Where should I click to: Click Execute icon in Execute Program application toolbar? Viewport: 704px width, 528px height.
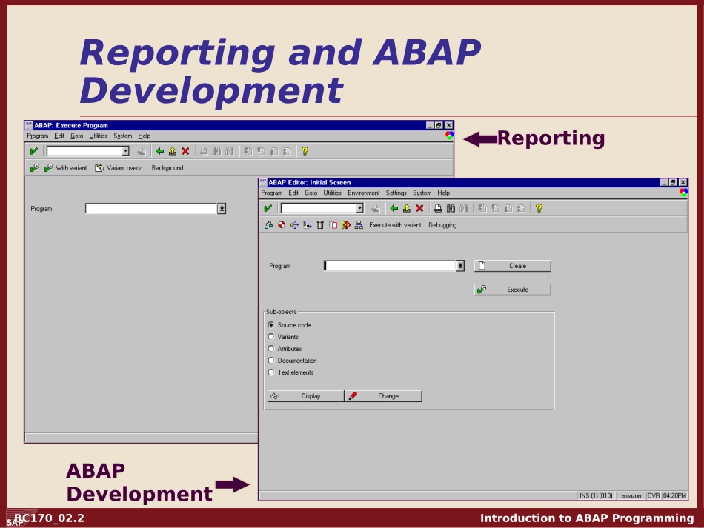click(x=34, y=168)
